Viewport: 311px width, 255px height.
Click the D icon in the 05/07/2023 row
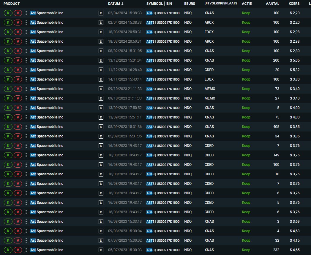point(101,250)
